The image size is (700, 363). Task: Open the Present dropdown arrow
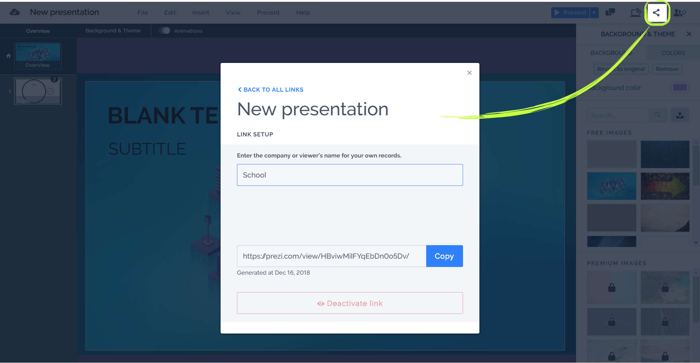pyautogui.click(x=594, y=12)
